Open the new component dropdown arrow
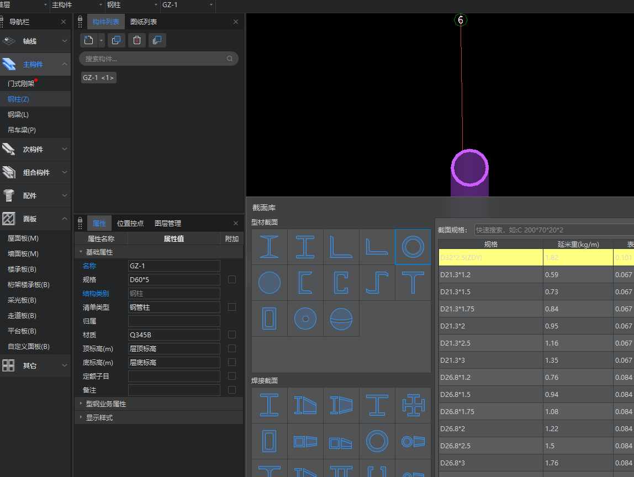Image resolution: width=634 pixels, height=477 pixels. (101, 40)
